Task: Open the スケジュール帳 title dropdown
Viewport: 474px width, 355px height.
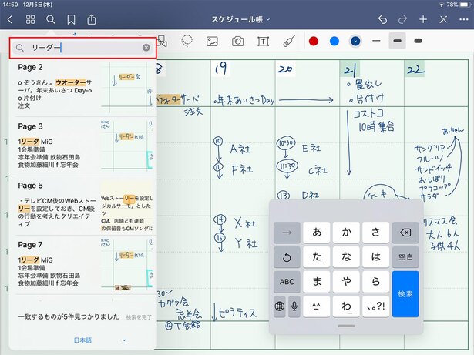Action: click(240, 20)
